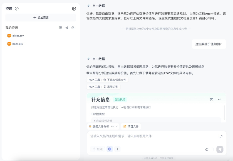Send the message with paper plane button
This screenshot has width=233, height=161.
[220, 149]
